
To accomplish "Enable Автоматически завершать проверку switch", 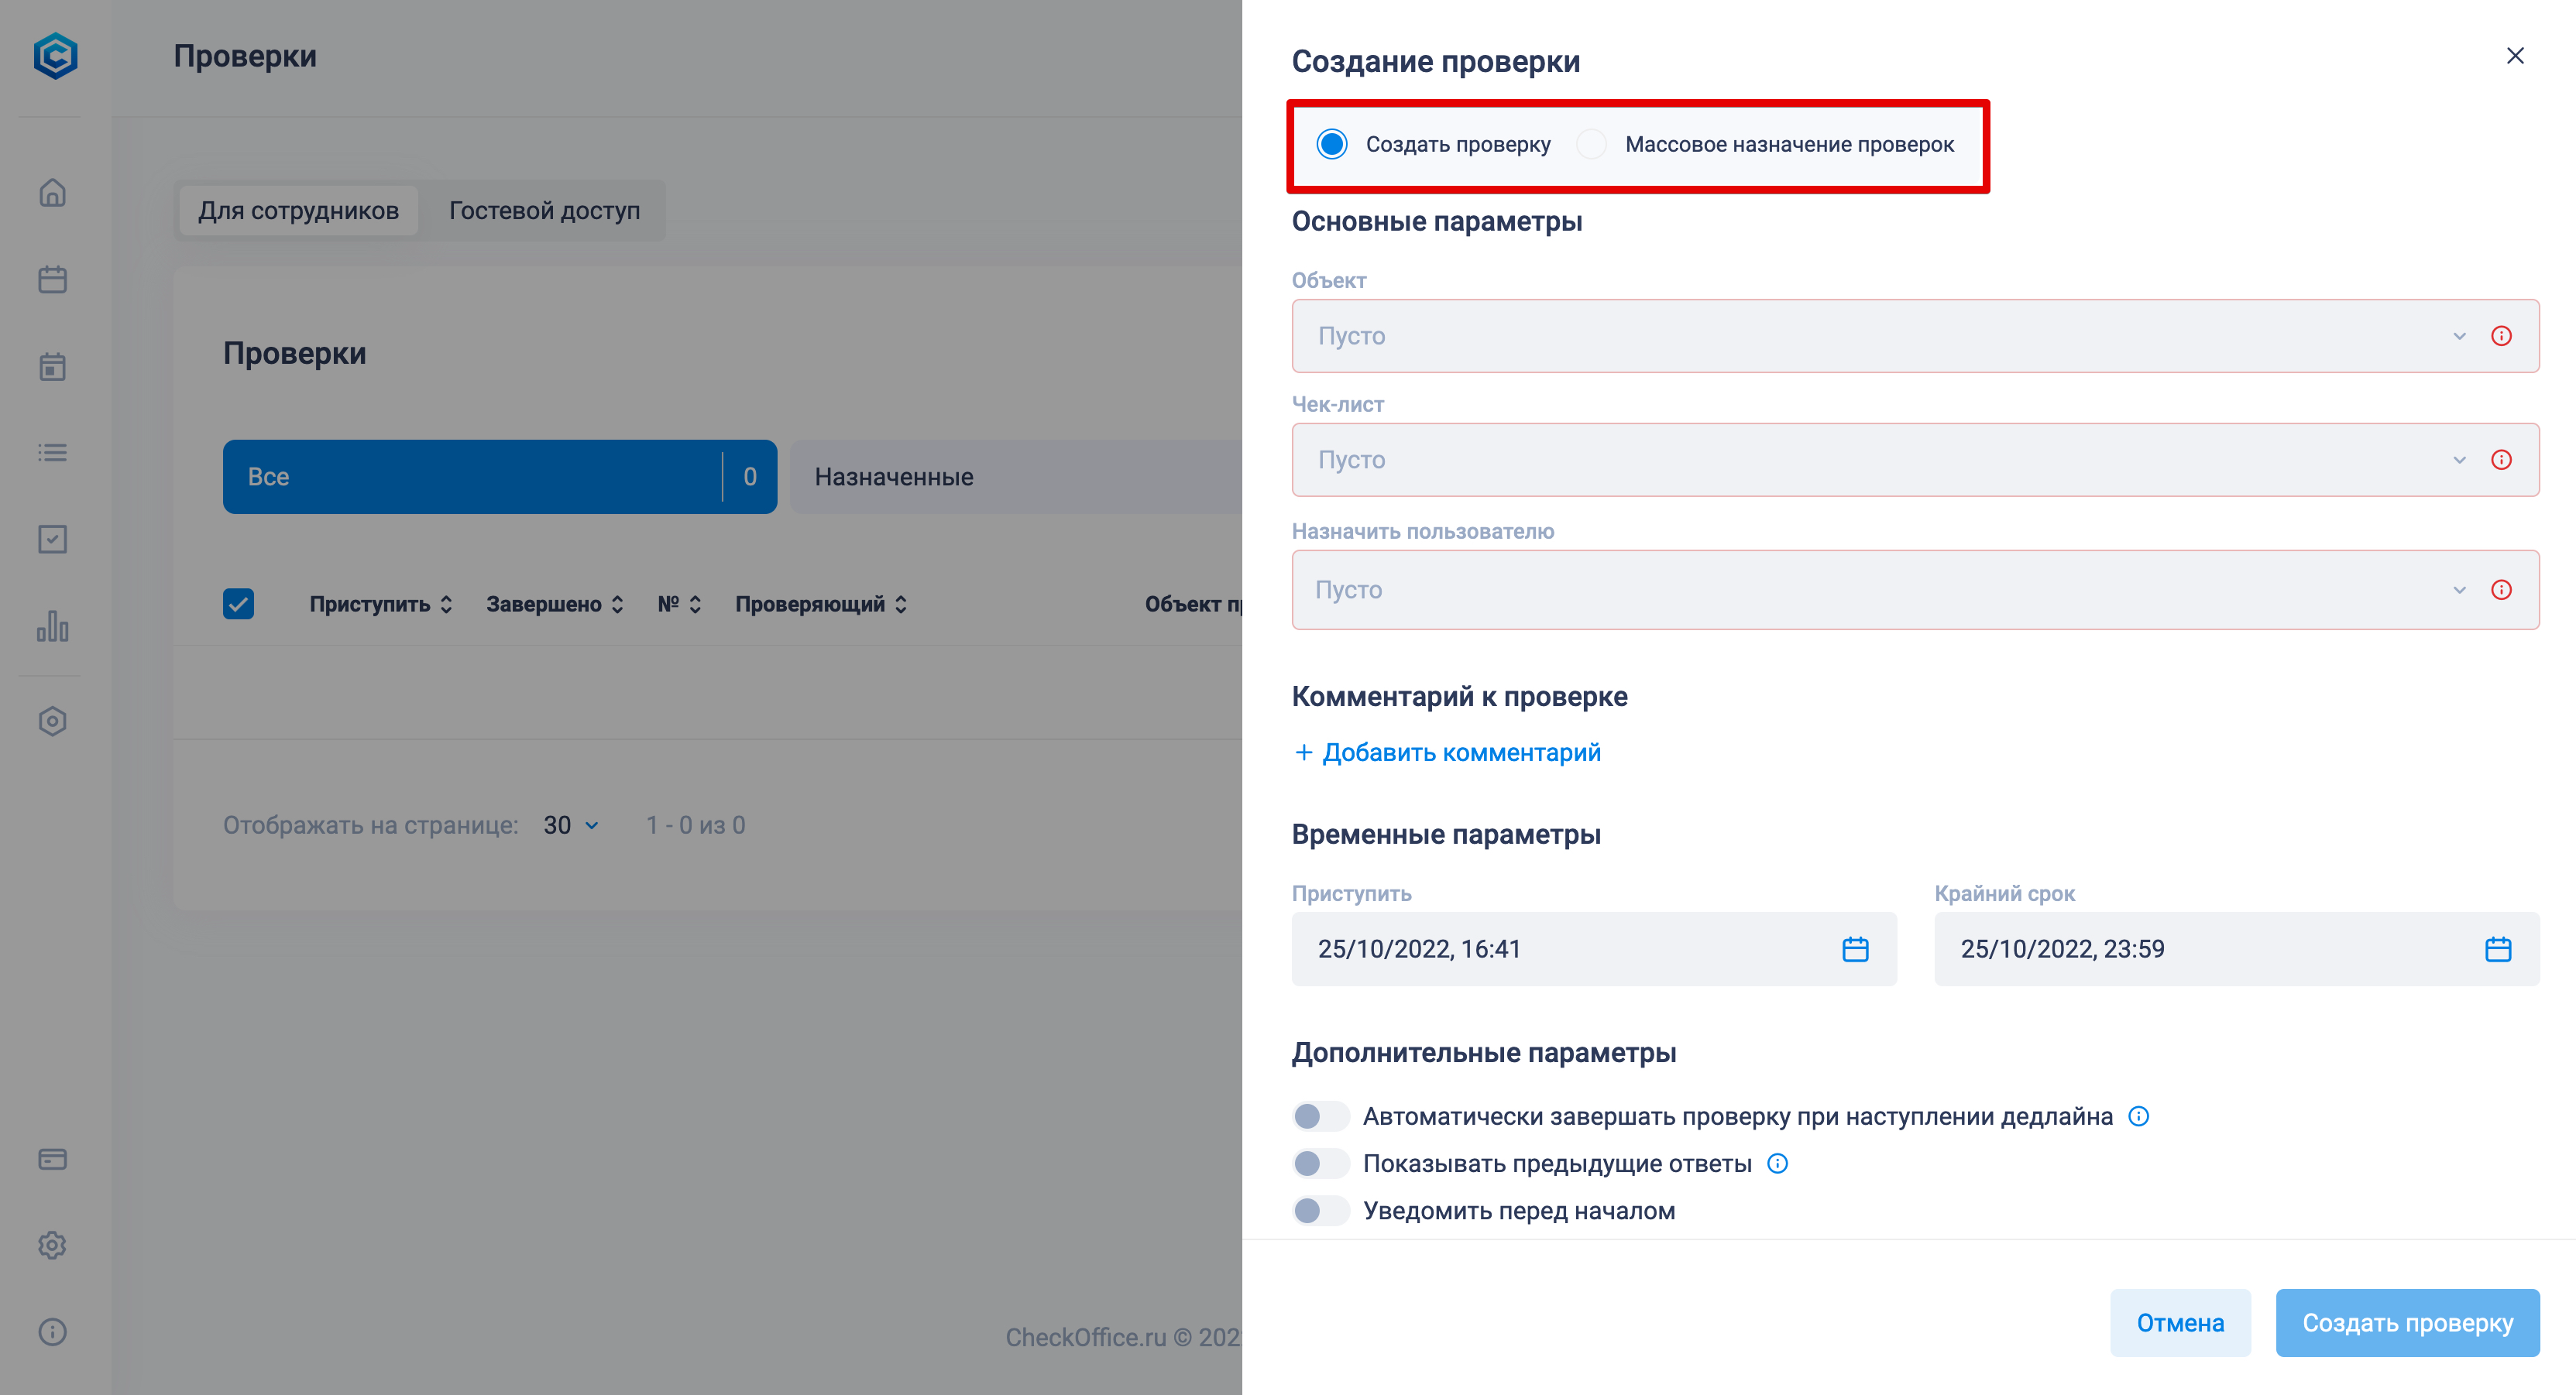I will pos(1320,1116).
